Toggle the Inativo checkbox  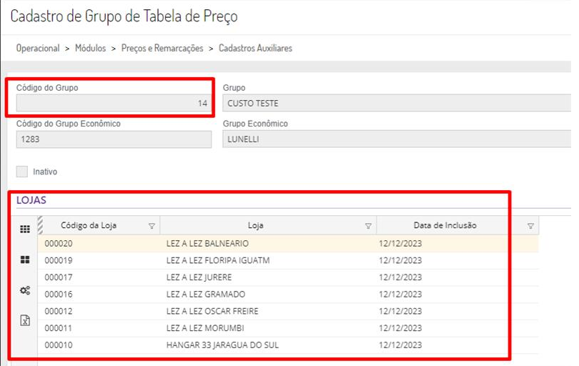tap(22, 172)
